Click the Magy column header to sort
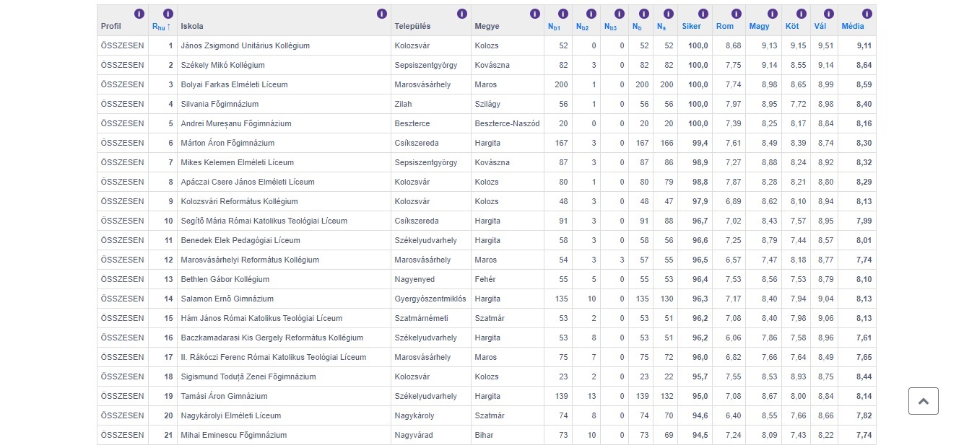The width and height of the screenshot is (964, 445). pyautogui.click(x=758, y=27)
